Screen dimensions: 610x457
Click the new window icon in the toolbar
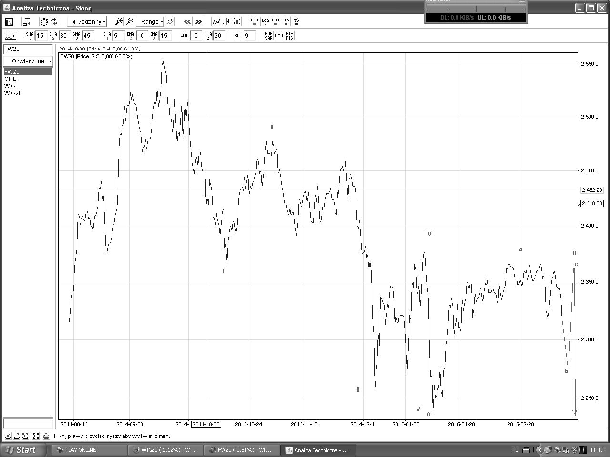pos(27,21)
